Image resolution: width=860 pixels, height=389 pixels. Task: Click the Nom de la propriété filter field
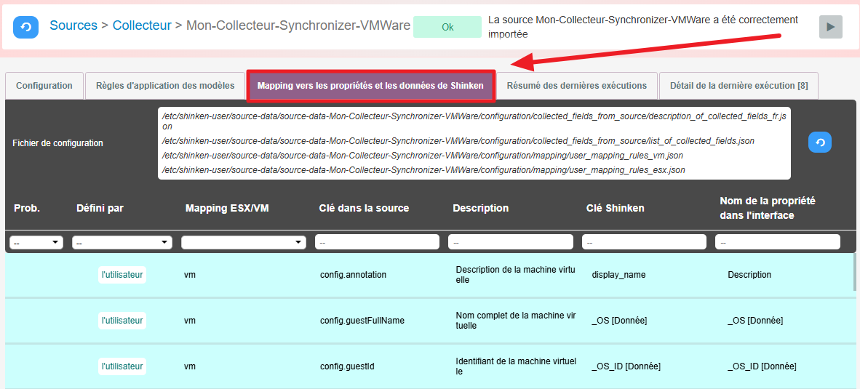click(x=777, y=242)
